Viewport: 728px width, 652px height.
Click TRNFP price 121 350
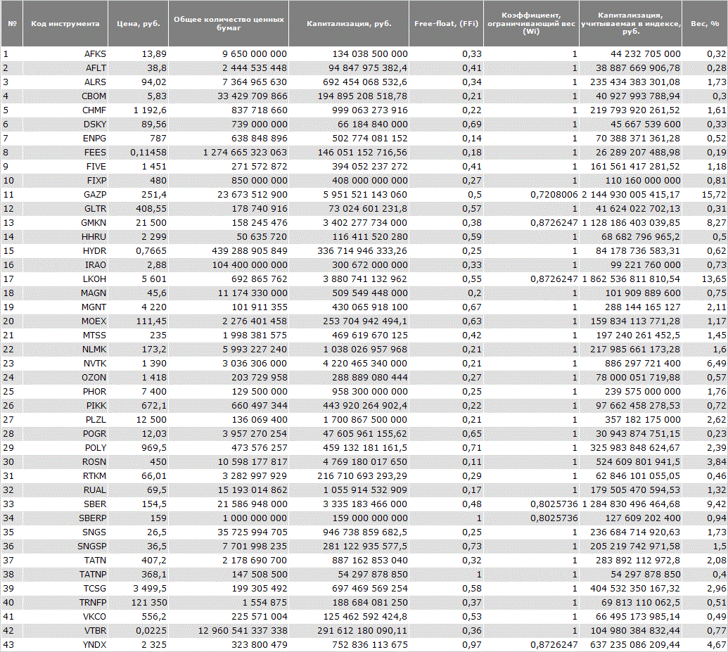[149, 603]
